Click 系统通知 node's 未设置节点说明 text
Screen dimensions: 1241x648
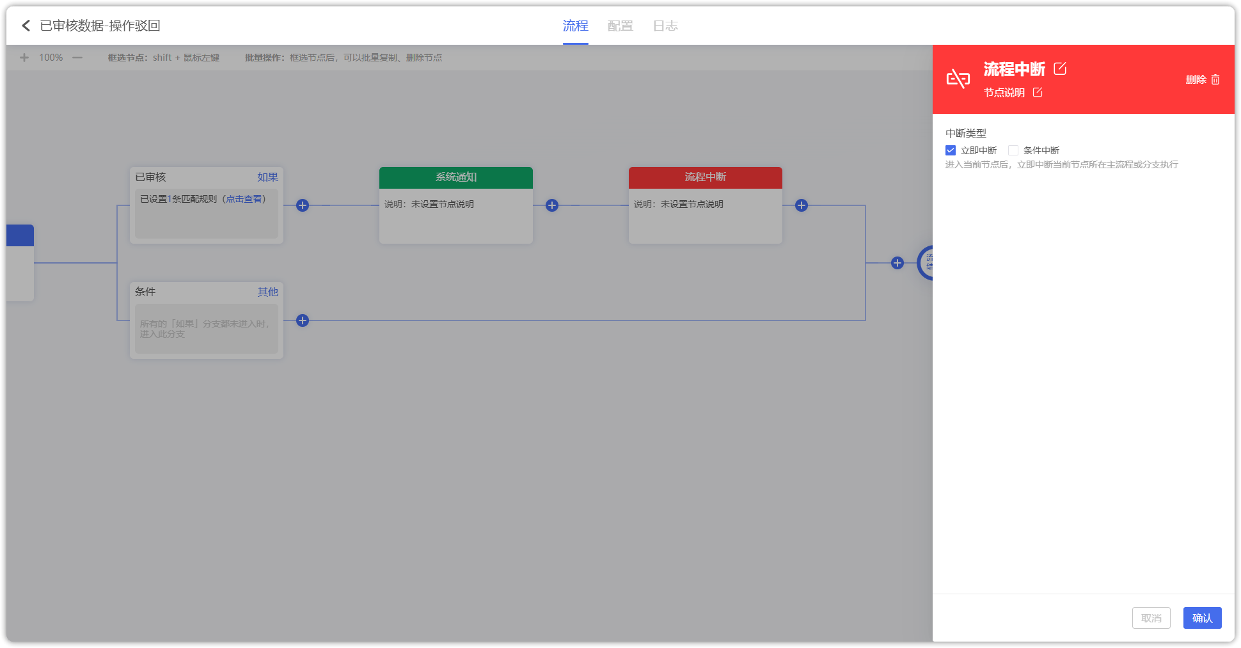click(443, 204)
